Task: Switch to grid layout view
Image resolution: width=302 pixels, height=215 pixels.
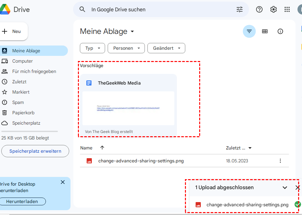Action: click(x=265, y=31)
